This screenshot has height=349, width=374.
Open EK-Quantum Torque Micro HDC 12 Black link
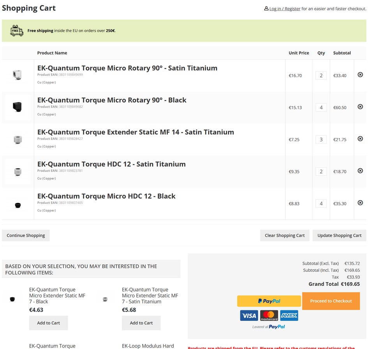tap(106, 196)
